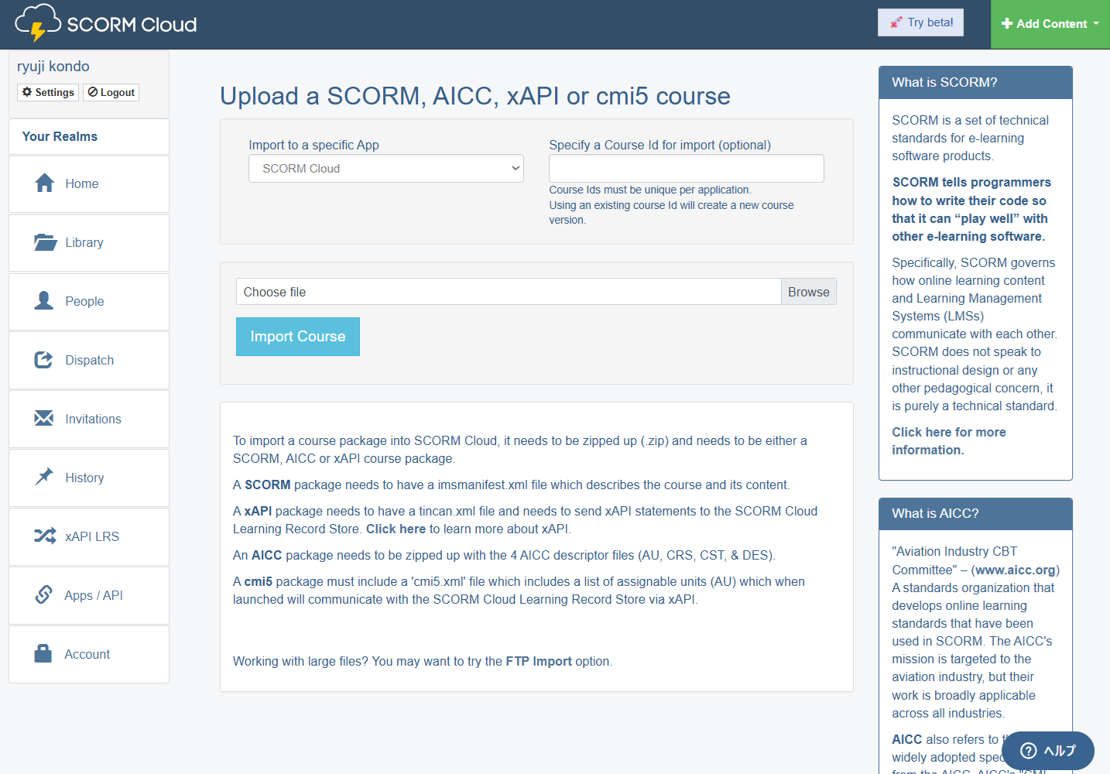Open the www.aicc.org link
This screenshot has height=774, width=1110.
1015,570
